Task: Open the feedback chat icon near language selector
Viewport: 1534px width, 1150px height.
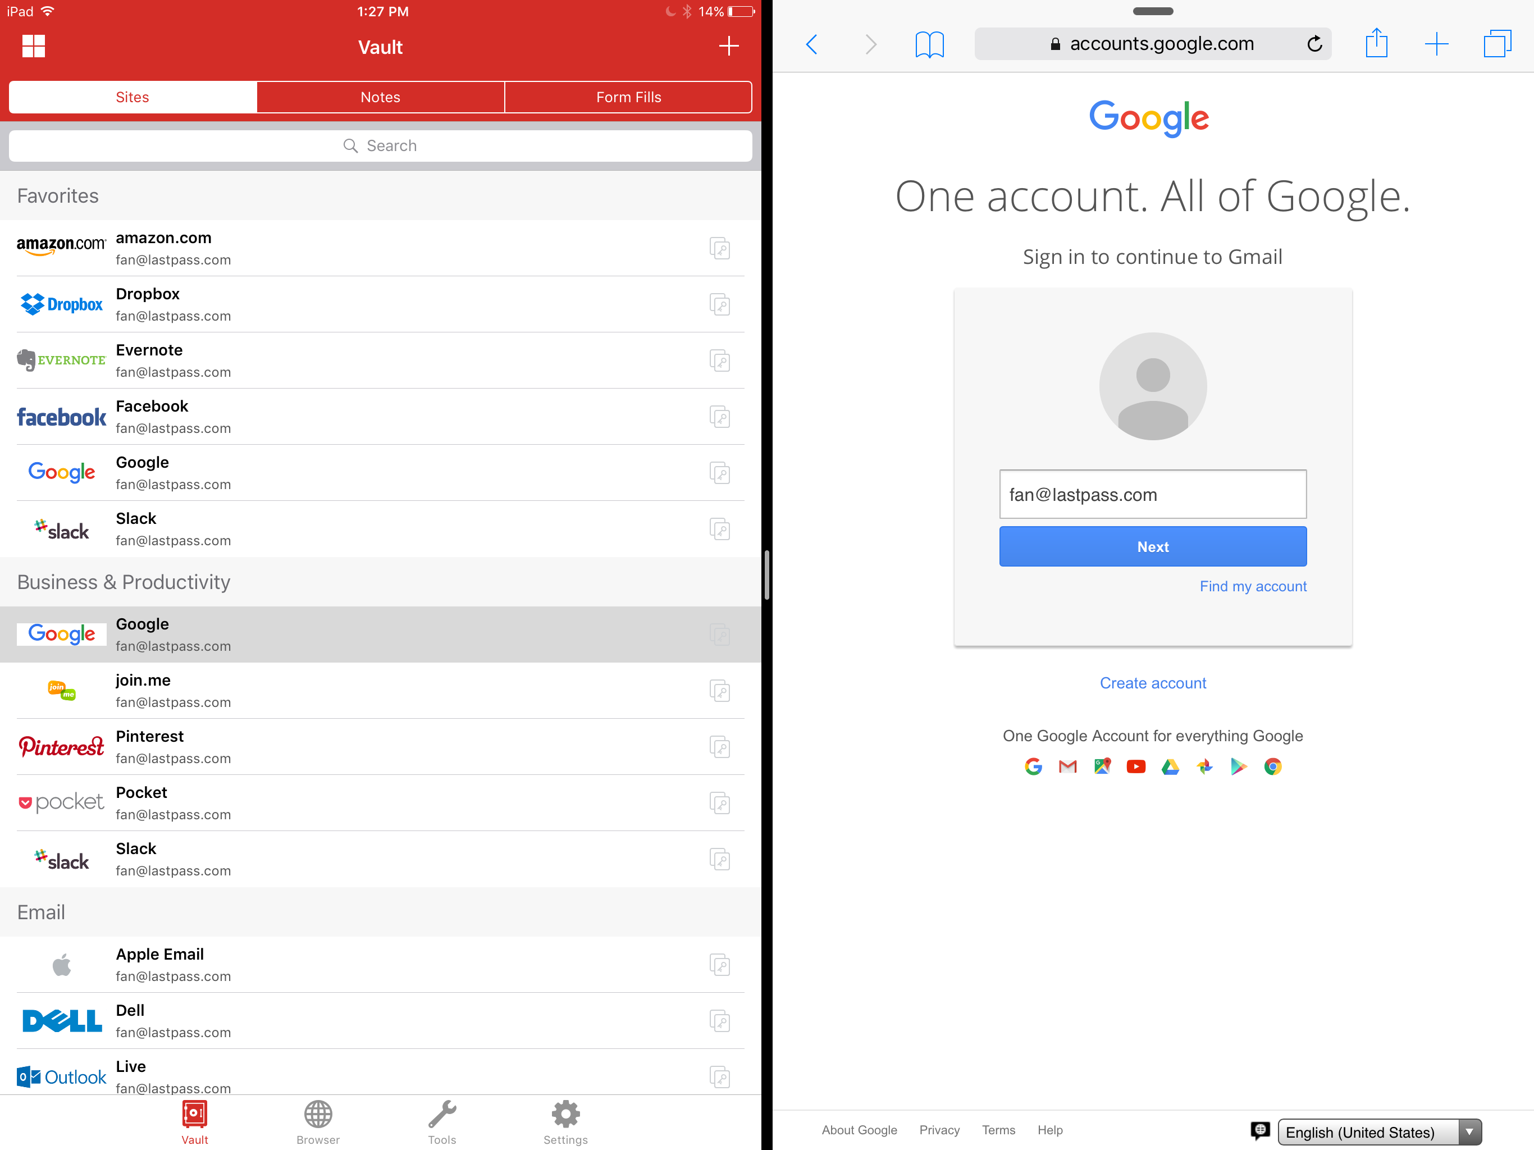Action: coord(1260,1130)
